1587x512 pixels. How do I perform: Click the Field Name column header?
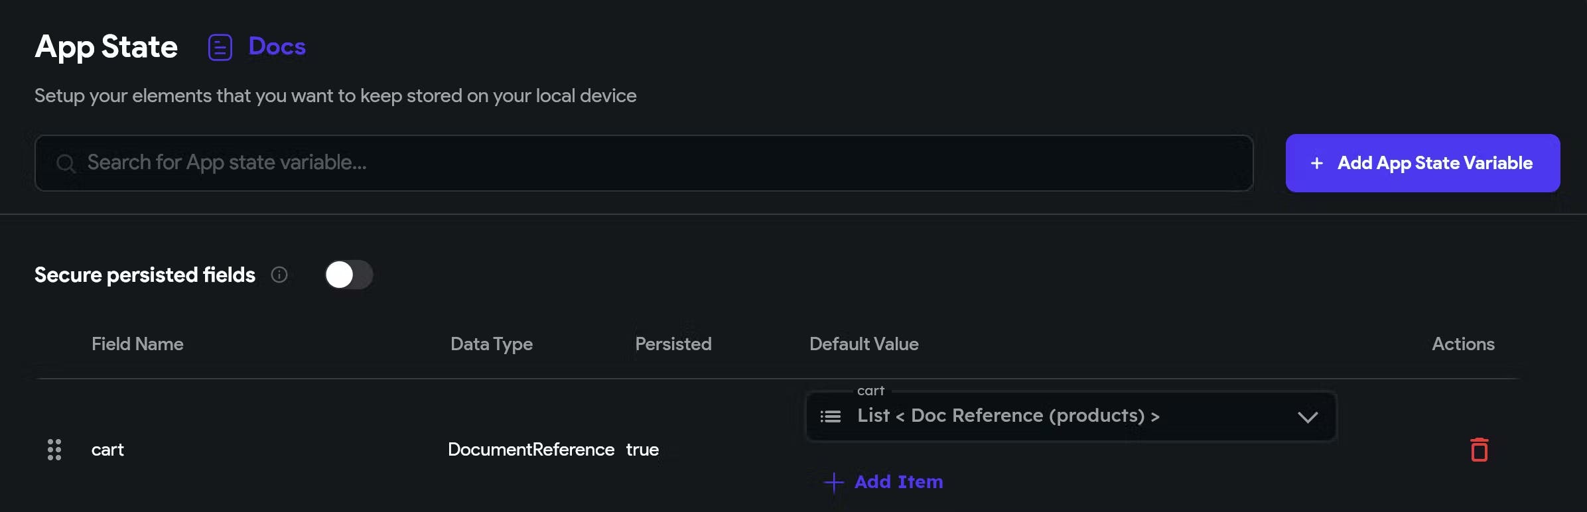(x=137, y=344)
